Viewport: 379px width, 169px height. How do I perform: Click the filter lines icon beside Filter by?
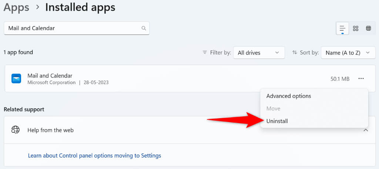205,53
